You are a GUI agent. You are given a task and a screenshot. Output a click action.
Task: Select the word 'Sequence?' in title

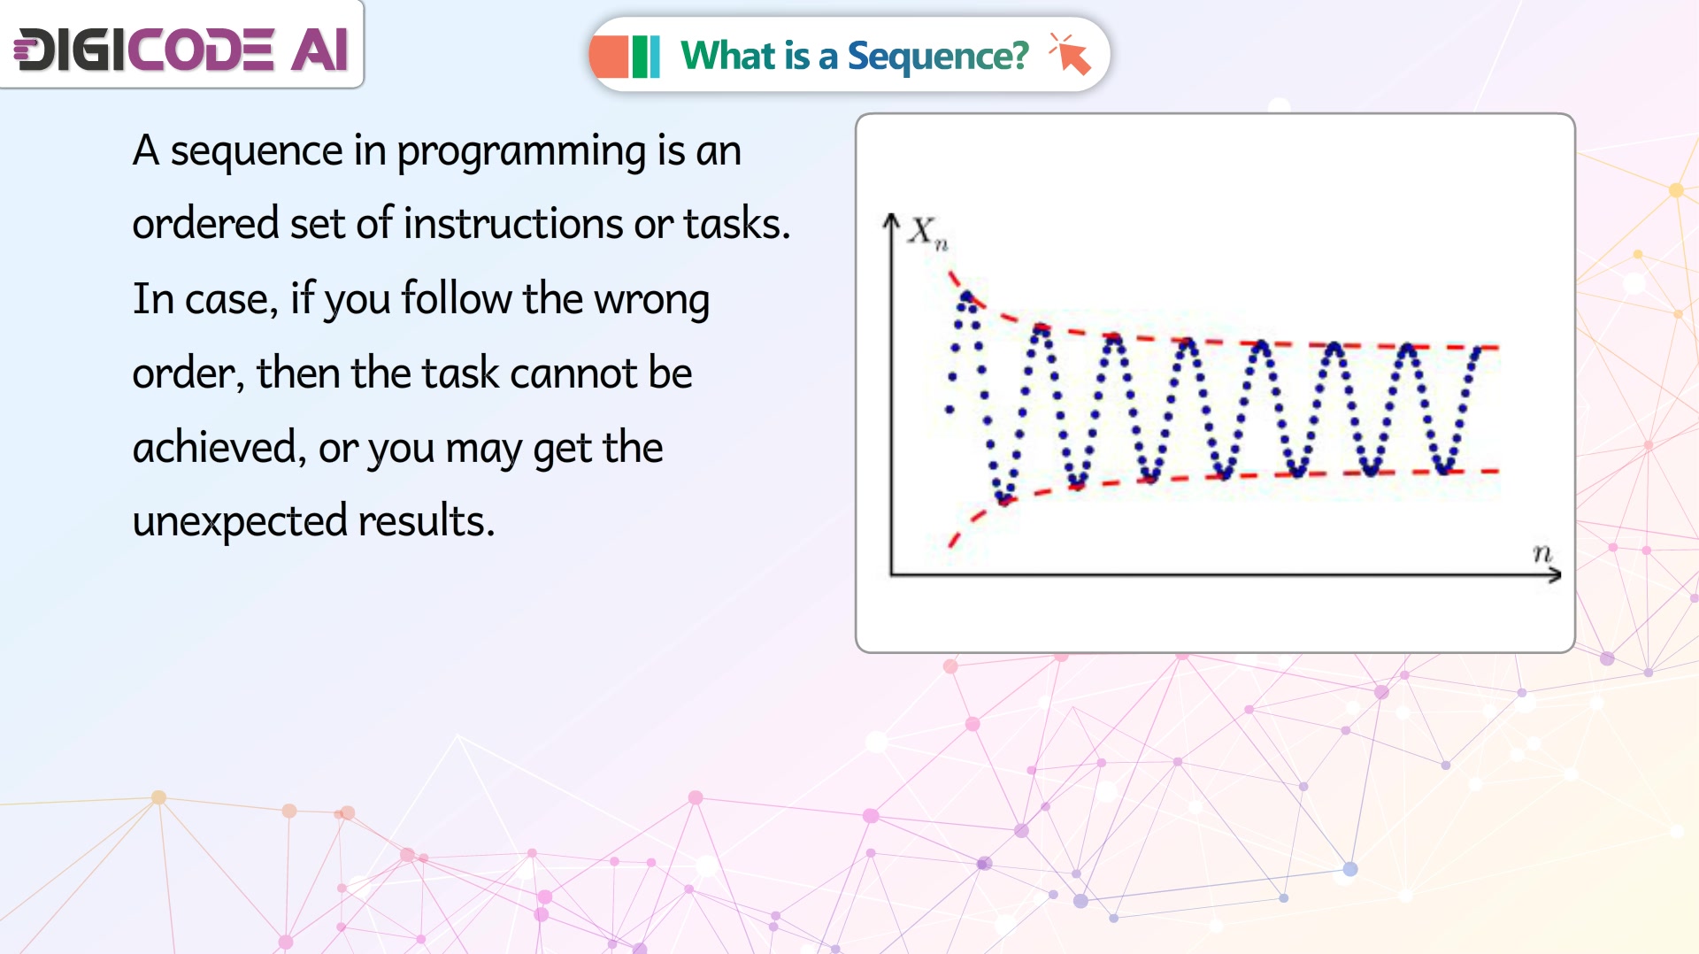pyautogui.click(x=938, y=56)
